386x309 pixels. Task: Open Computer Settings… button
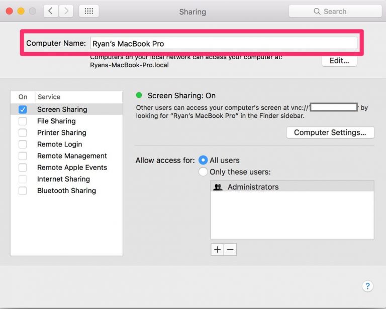330,132
